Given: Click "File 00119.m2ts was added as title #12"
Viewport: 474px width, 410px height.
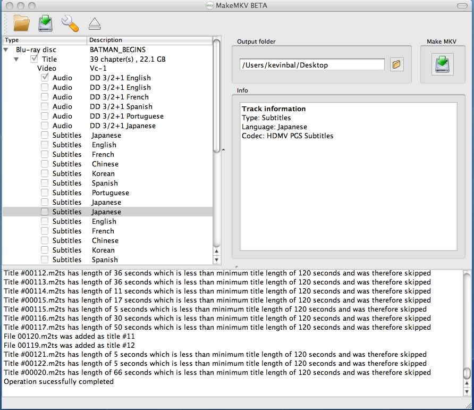Looking at the screenshot, I should 69,345.
